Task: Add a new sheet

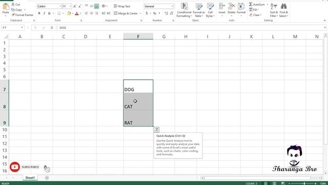Action: click(47, 178)
